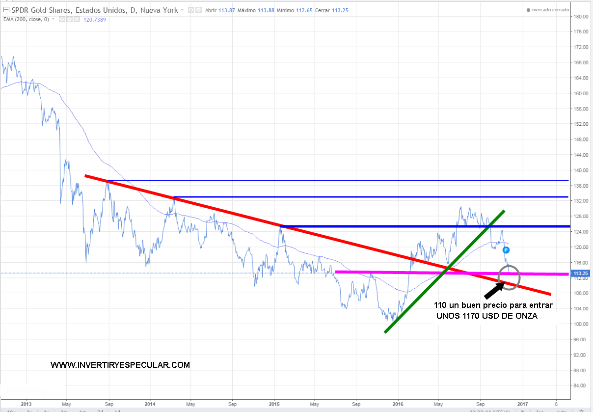Click the 113.25 current price label on axis

[580, 273]
